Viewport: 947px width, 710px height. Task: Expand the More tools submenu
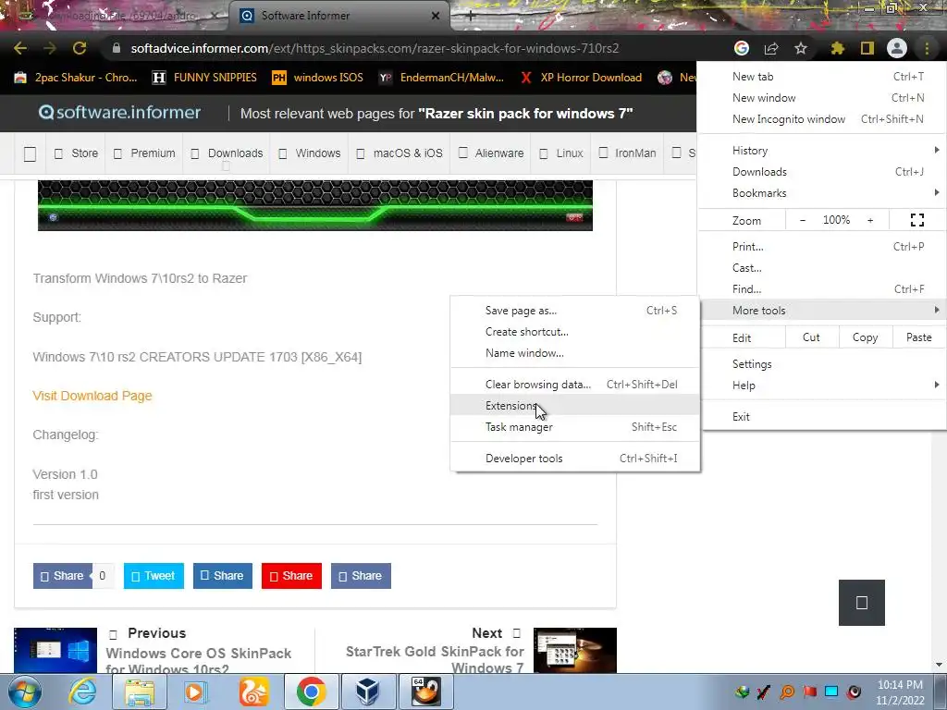(821, 311)
